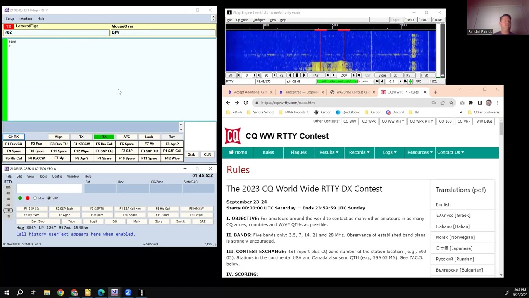
Task: Click the F1 Run CQ macro button
Action: coord(14,144)
